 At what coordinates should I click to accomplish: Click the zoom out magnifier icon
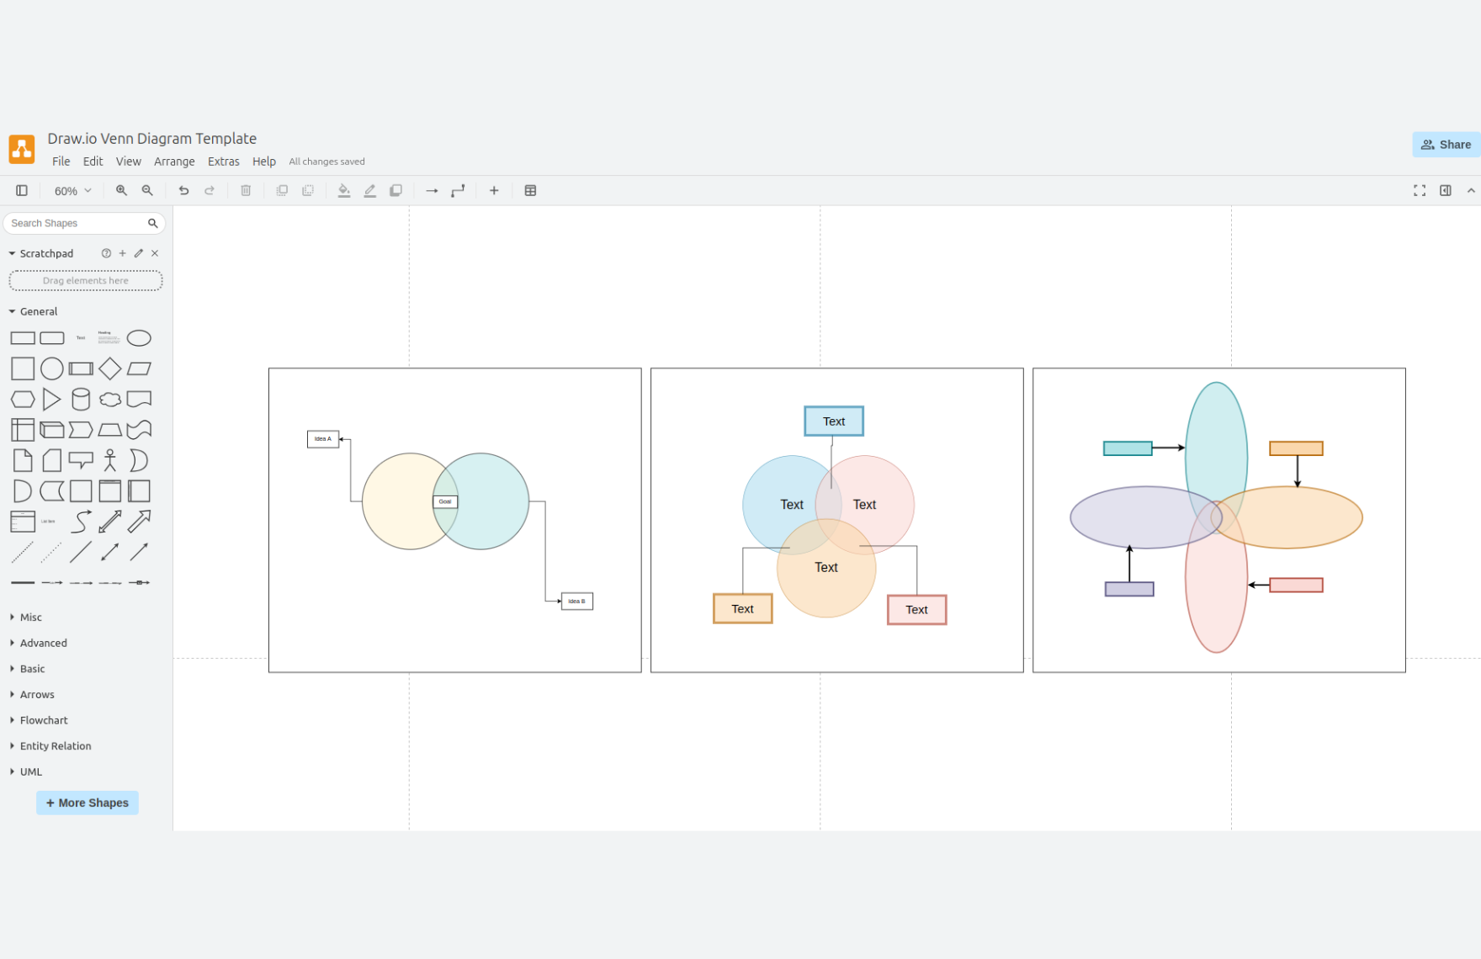pos(147,191)
